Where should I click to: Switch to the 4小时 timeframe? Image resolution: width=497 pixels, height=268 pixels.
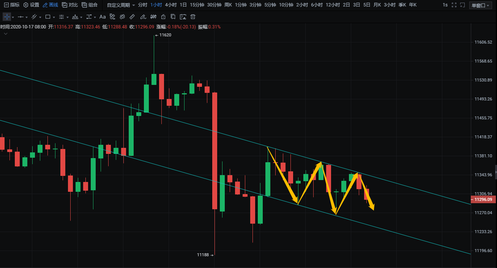tap(170, 5)
